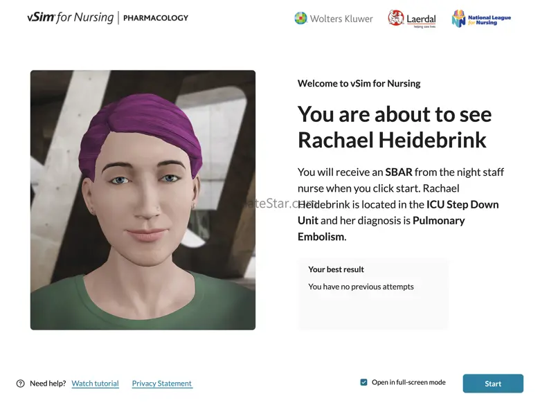
Task: Click the 'Rachael Heidebrink' large heading
Action: [392, 140]
